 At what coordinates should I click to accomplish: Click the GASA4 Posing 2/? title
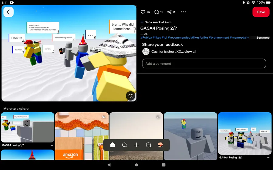pos(159,28)
